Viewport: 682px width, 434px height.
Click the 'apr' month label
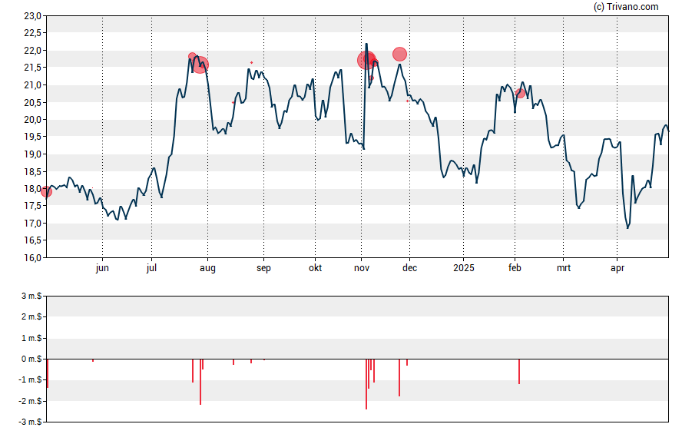pos(617,268)
